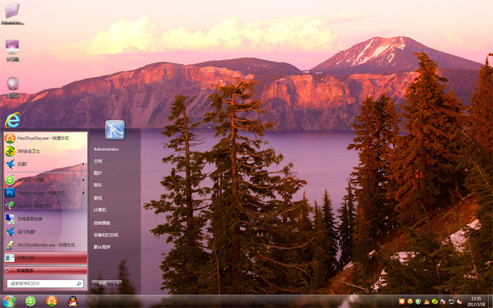Open 图片 (Pictures) link

pos(98,173)
